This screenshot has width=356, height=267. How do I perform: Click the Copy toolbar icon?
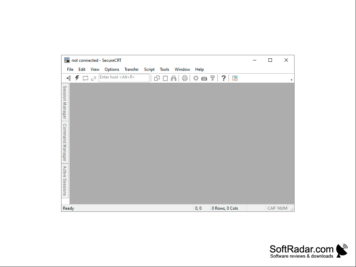157,78
